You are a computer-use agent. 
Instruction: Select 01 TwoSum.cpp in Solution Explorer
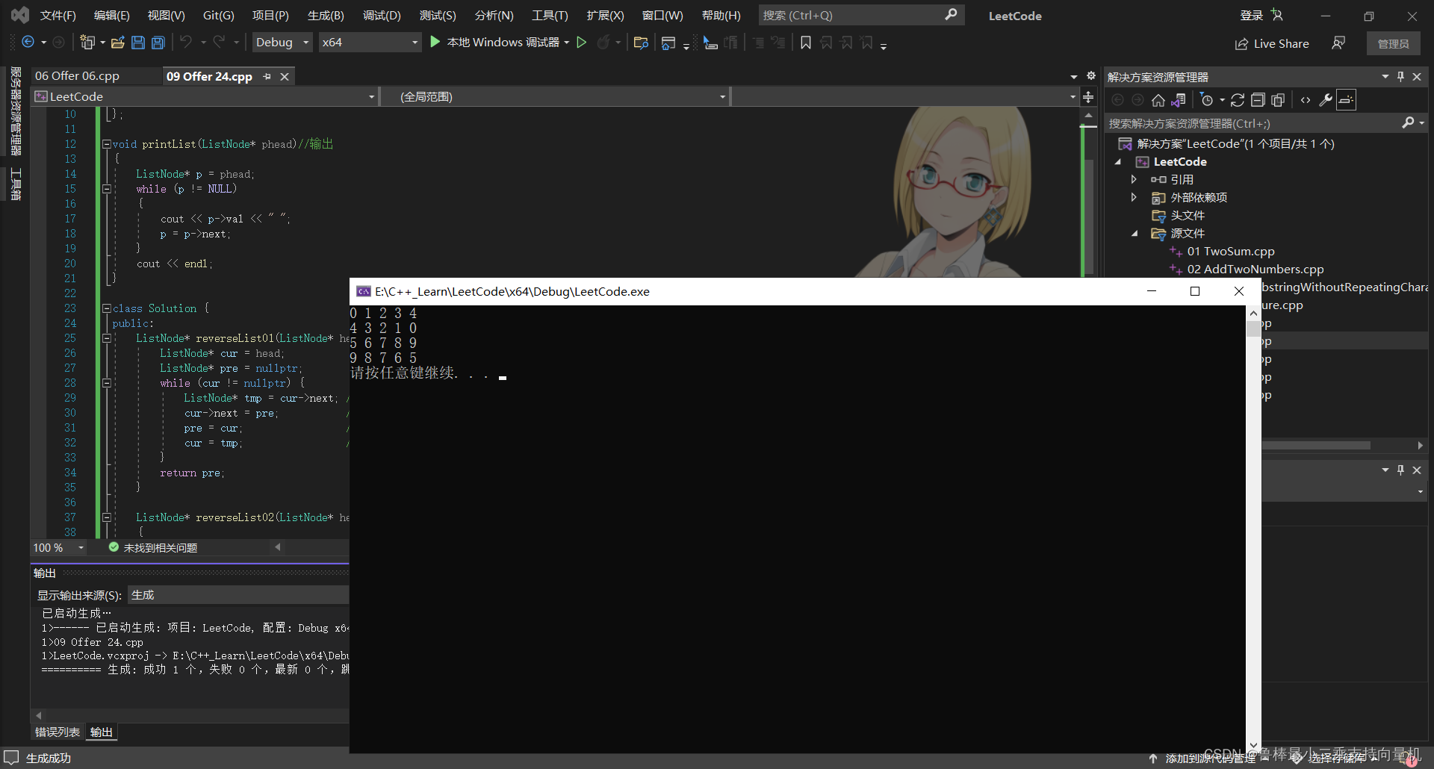[1231, 252]
